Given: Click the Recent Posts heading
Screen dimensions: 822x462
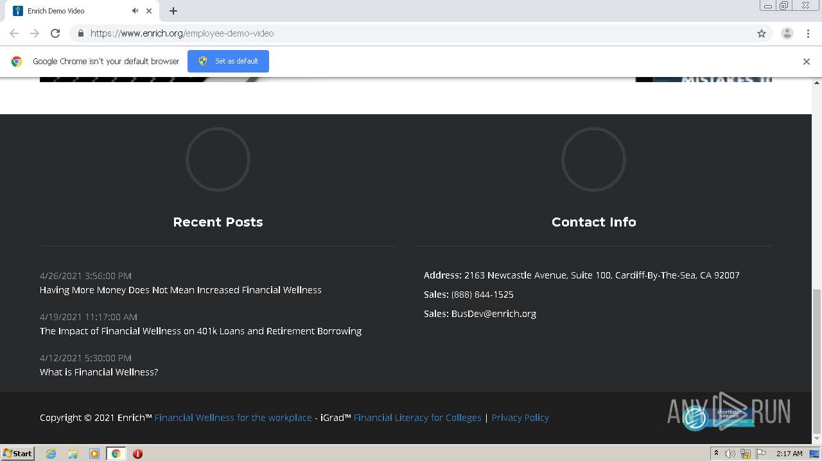Looking at the screenshot, I should [218, 222].
